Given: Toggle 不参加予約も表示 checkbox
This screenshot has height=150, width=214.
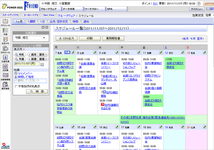Looking at the screenshot, I should click(16, 87).
